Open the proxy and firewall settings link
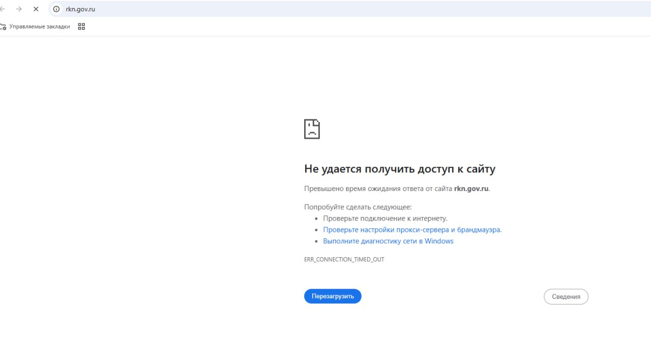 (412, 230)
